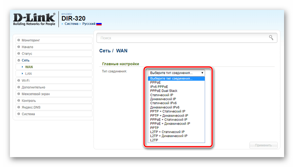Open the WAN submenu item
Screen dimensions: 294x167
click(54, 67)
